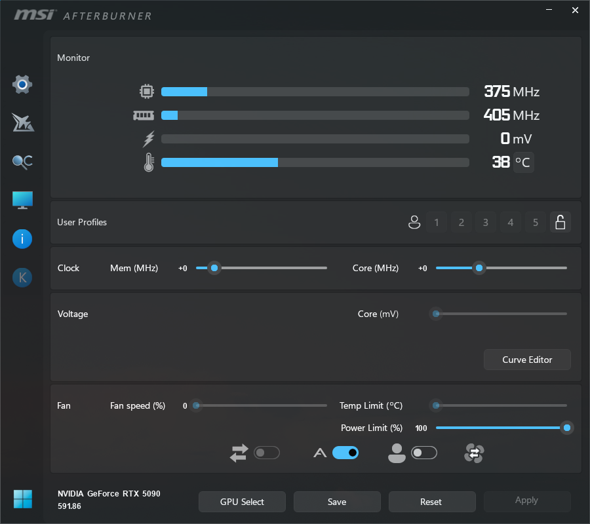Click the MSI Afterburner logo icon in sidebar
Screen dimensions: 590x524
click(x=22, y=123)
